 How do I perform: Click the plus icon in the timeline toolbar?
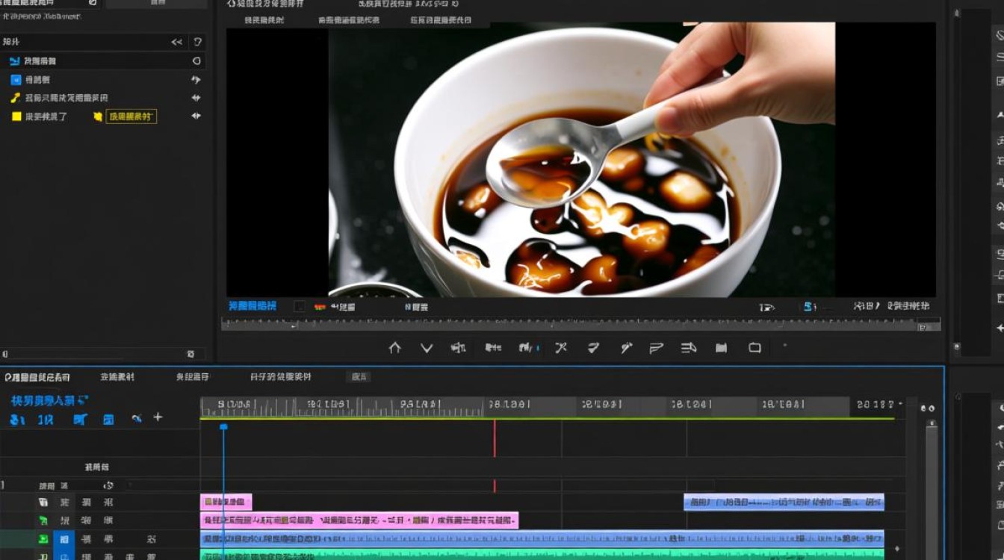(158, 417)
